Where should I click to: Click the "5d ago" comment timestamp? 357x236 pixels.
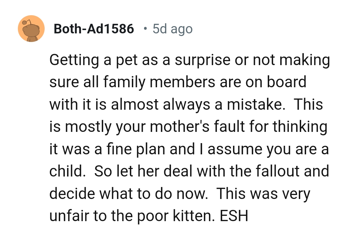pos(172,29)
